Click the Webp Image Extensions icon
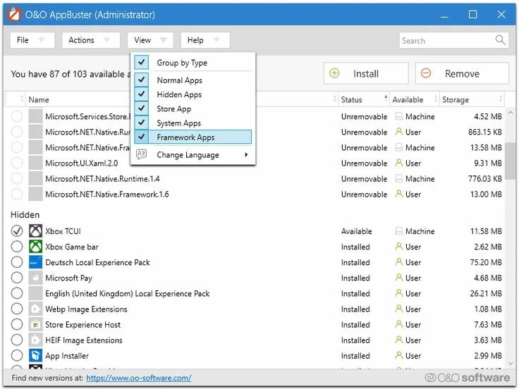 (35, 309)
